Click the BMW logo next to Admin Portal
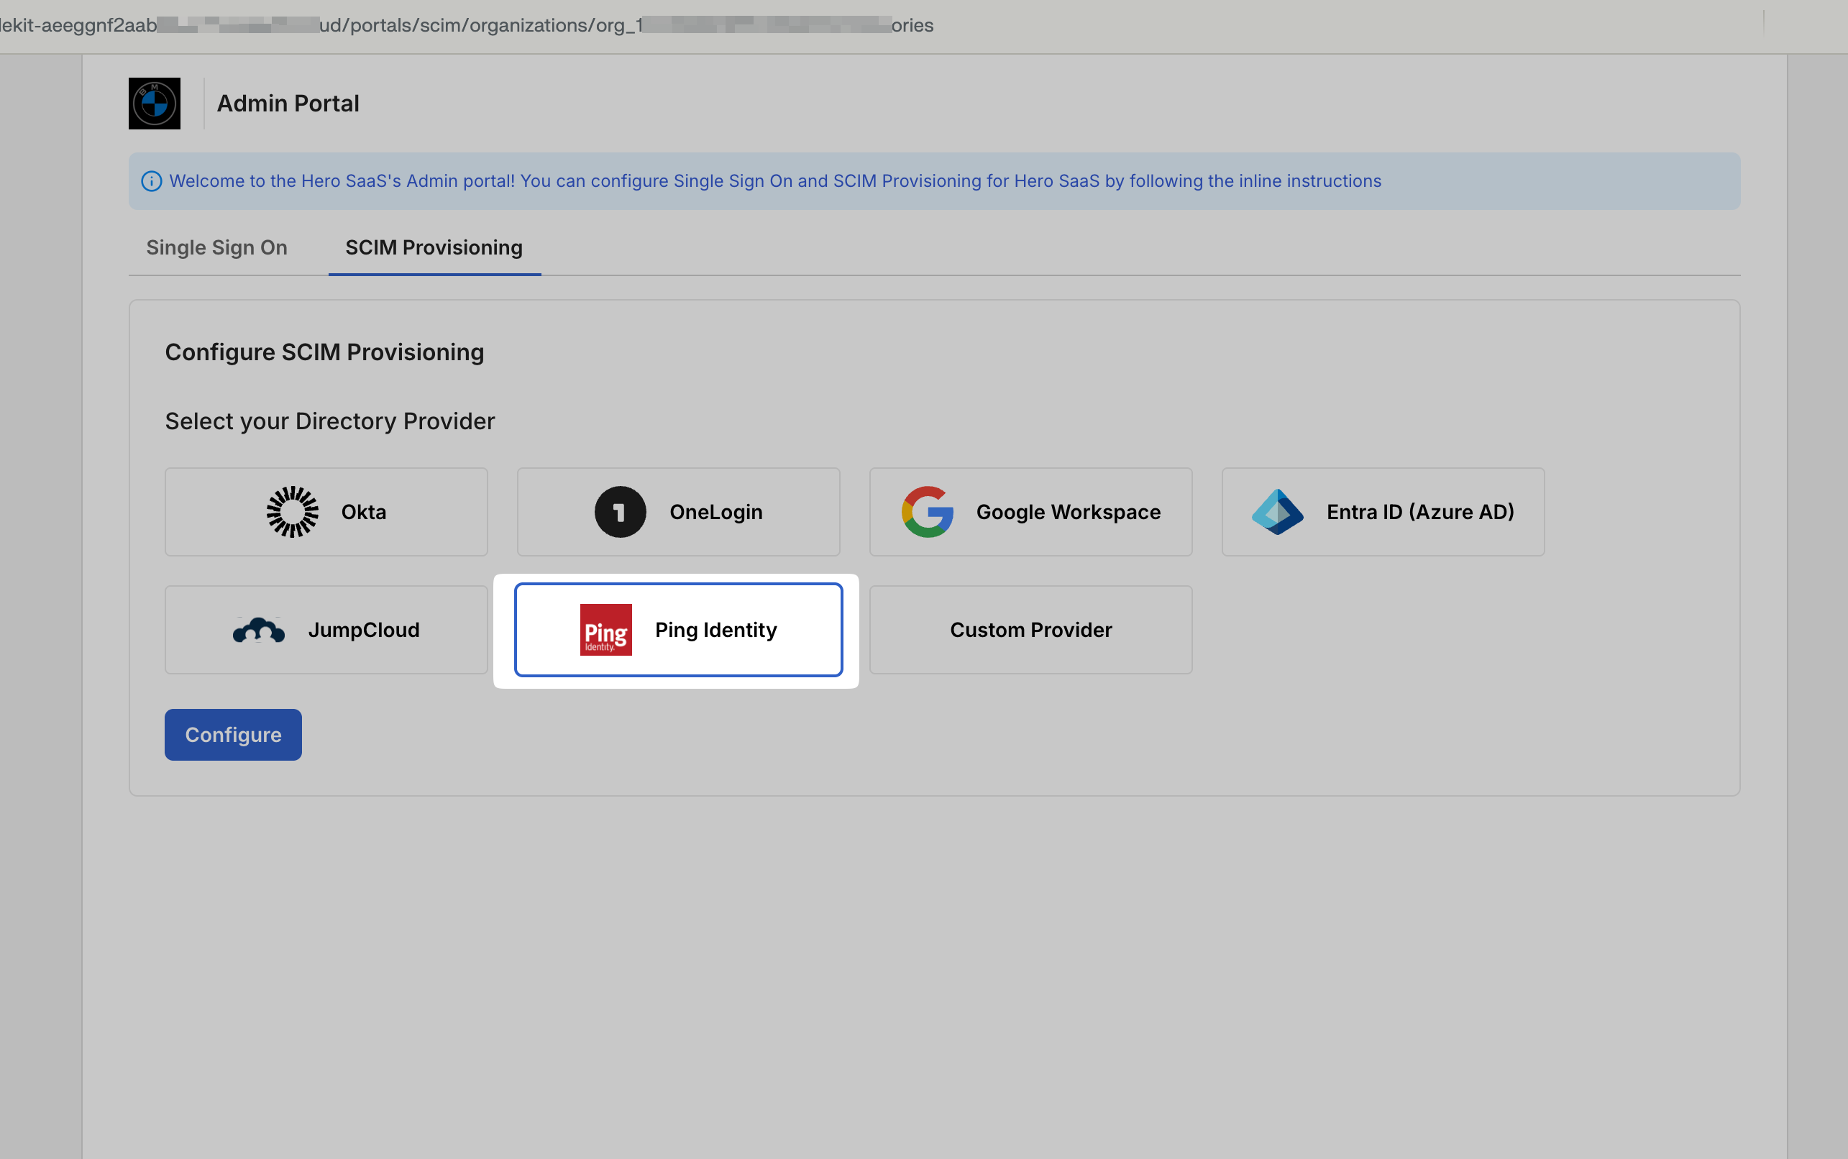This screenshot has height=1159, width=1848. 154,103
